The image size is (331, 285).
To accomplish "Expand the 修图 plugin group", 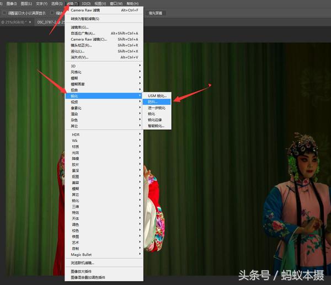I will (x=104, y=236).
